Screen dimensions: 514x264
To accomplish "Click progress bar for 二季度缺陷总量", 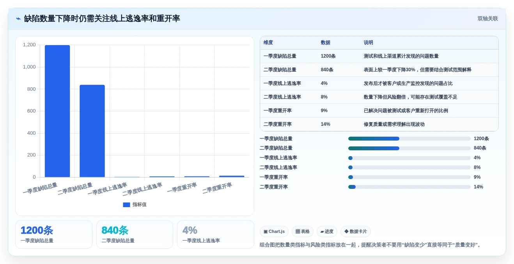I will pyautogui.click(x=409, y=148).
